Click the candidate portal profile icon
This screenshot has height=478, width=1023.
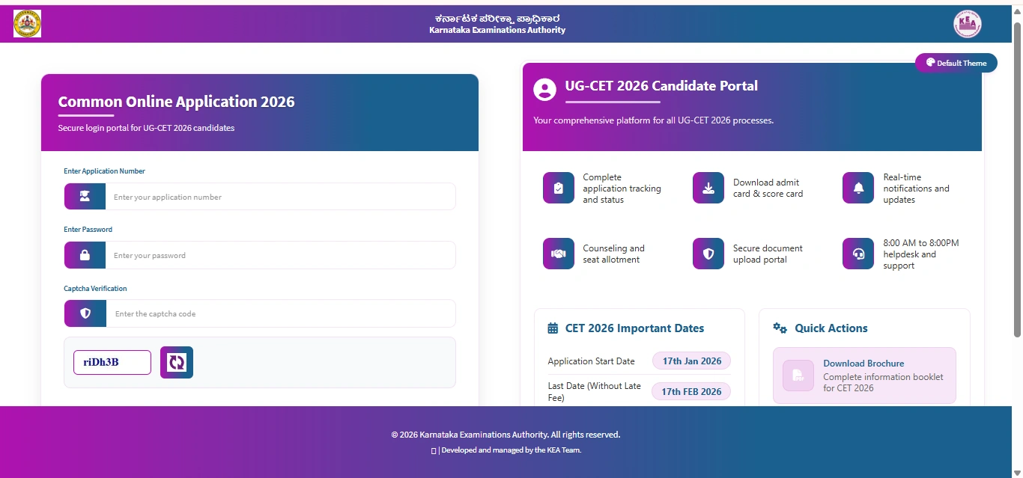[x=544, y=90]
